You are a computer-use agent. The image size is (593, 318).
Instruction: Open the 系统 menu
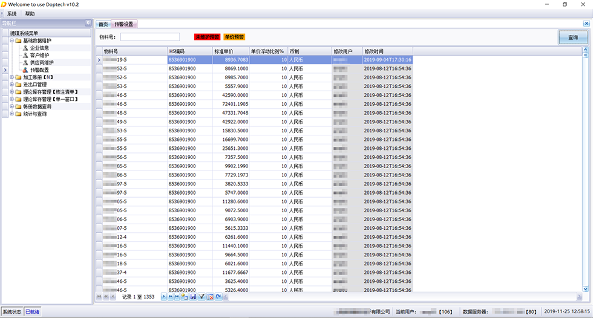pos(11,13)
